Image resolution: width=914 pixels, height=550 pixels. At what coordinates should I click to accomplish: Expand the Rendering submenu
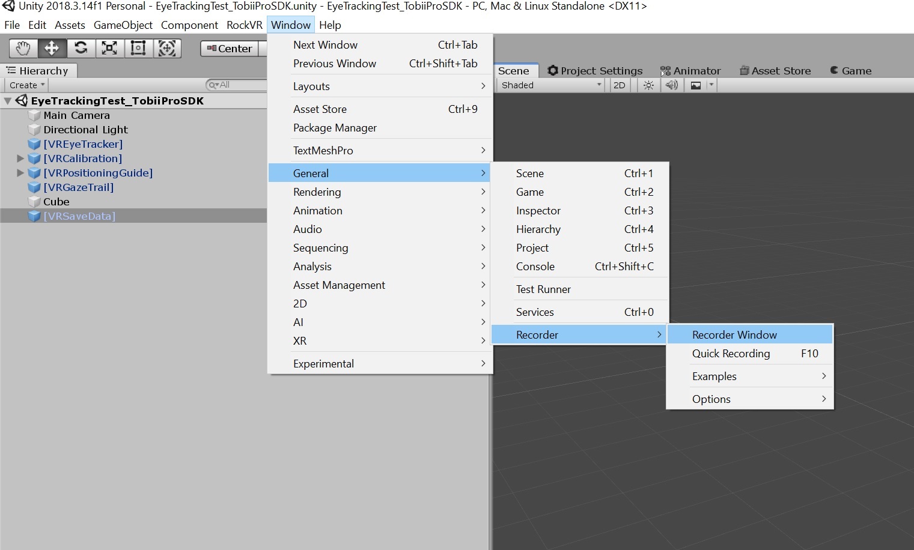[x=380, y=192]
